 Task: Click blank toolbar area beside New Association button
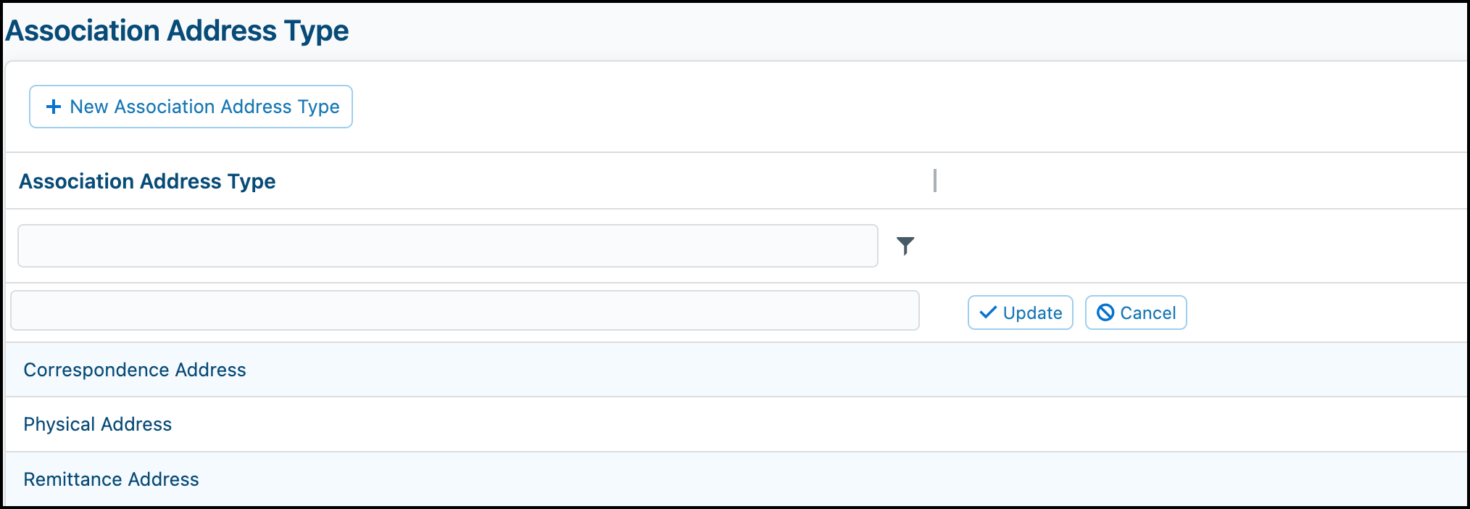tap(910, 107)
